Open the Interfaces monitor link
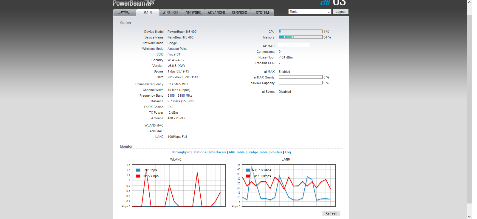The image size is (477, 219). (x=218, y=152)
